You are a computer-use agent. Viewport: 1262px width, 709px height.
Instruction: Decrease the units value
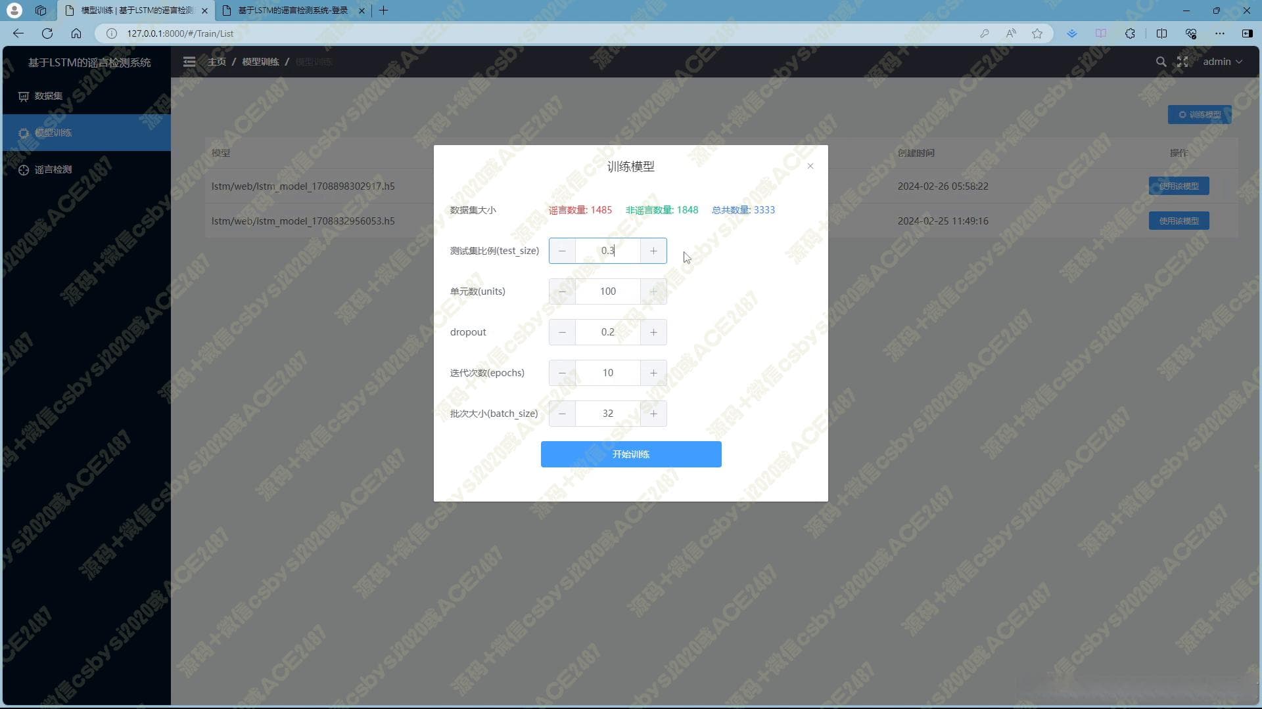pos(562,291)
